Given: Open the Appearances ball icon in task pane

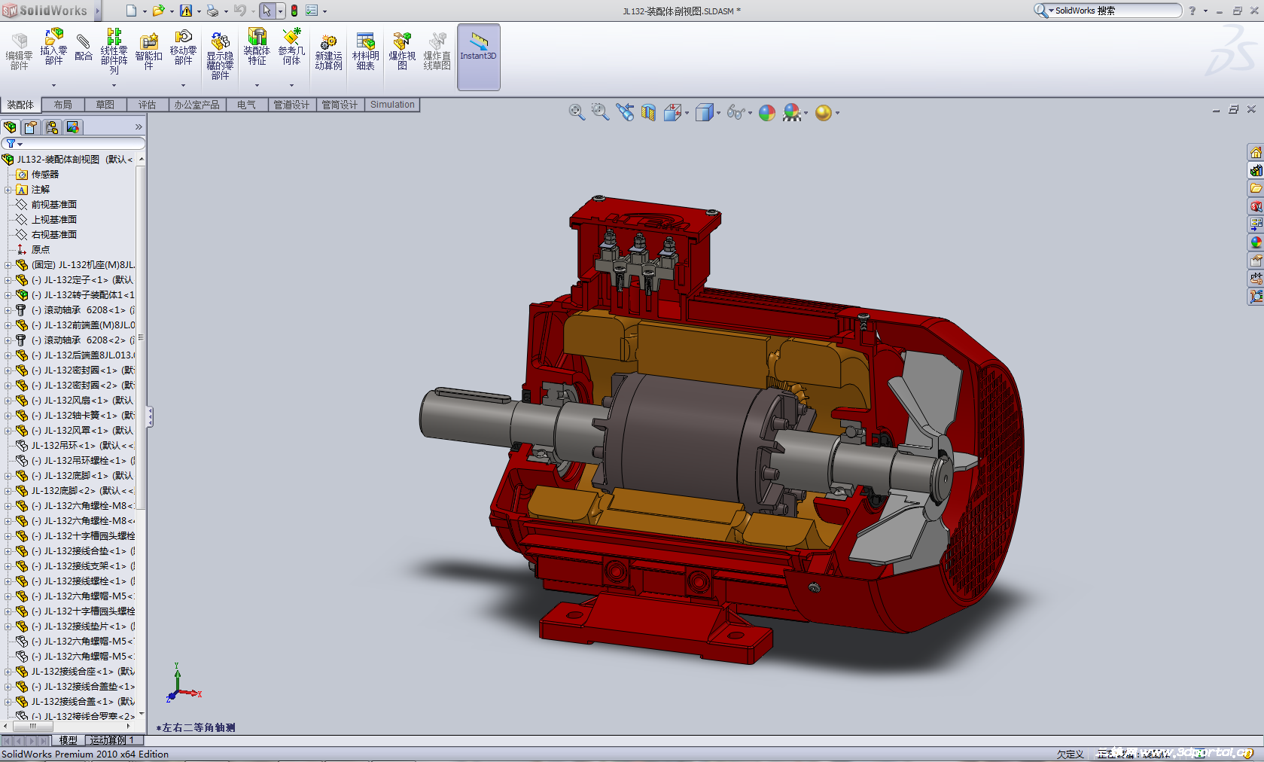Looking at the screenshot, I should click(x=1256, y=242).
